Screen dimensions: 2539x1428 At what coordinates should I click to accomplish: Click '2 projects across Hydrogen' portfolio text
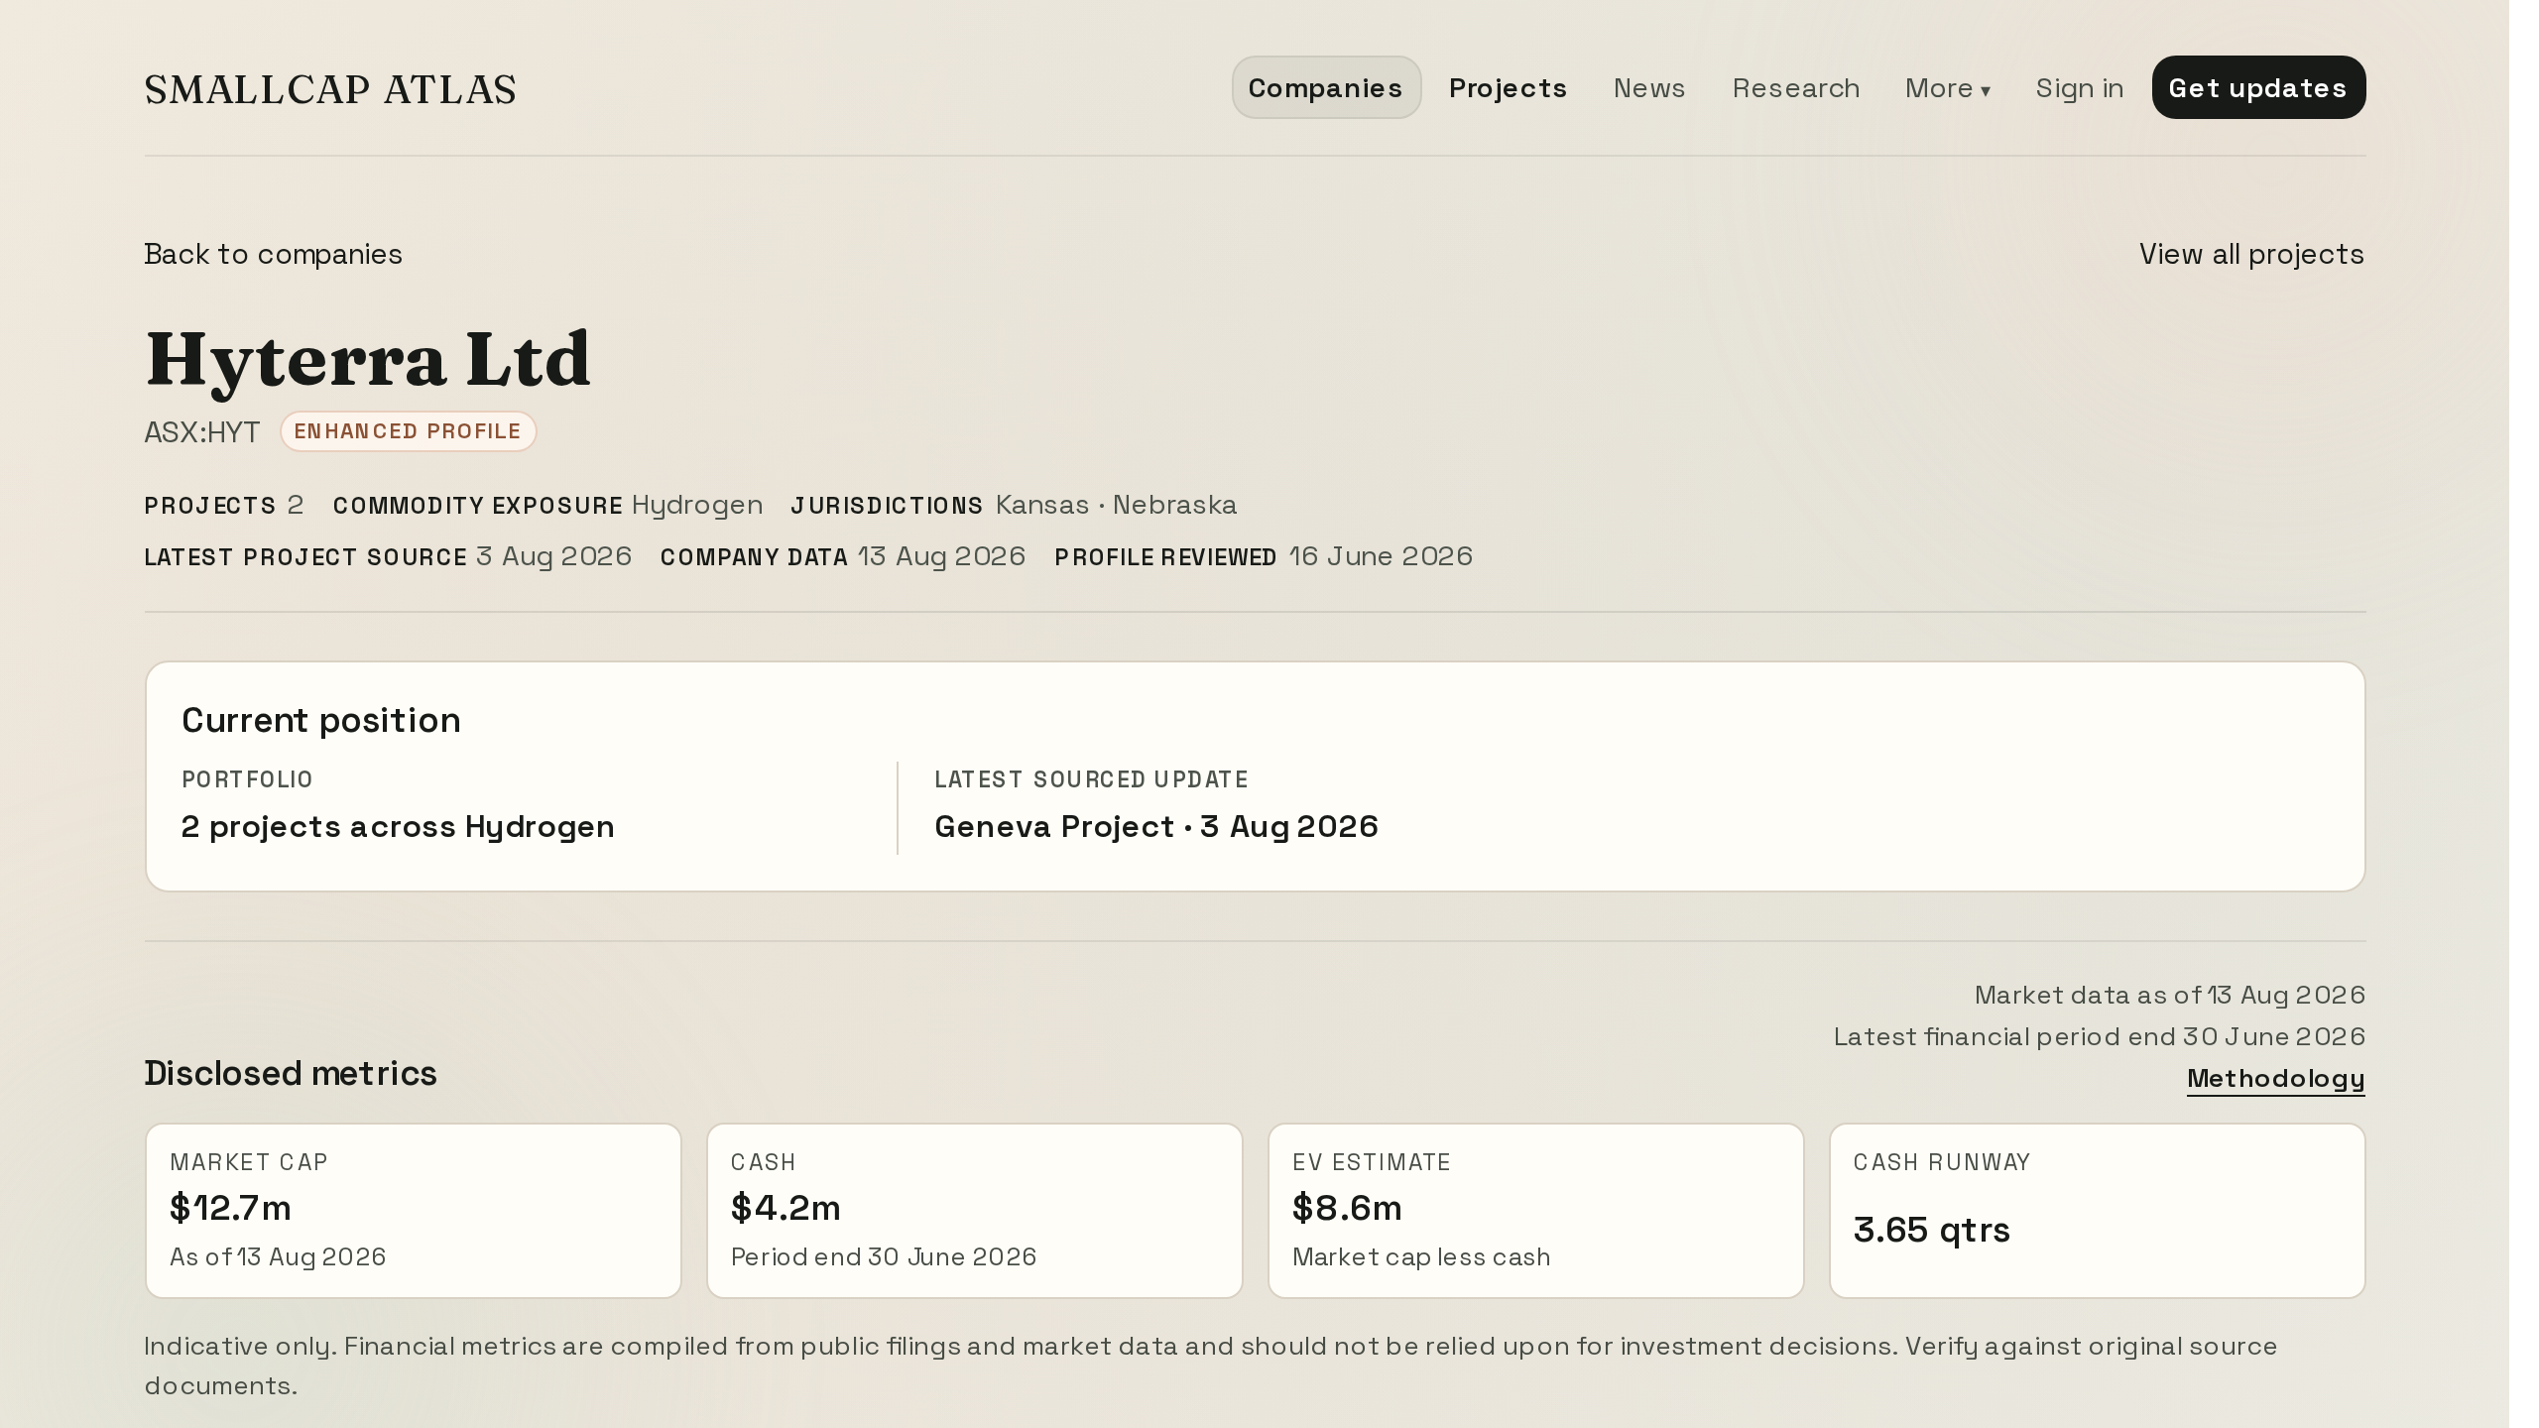point(398,826)
